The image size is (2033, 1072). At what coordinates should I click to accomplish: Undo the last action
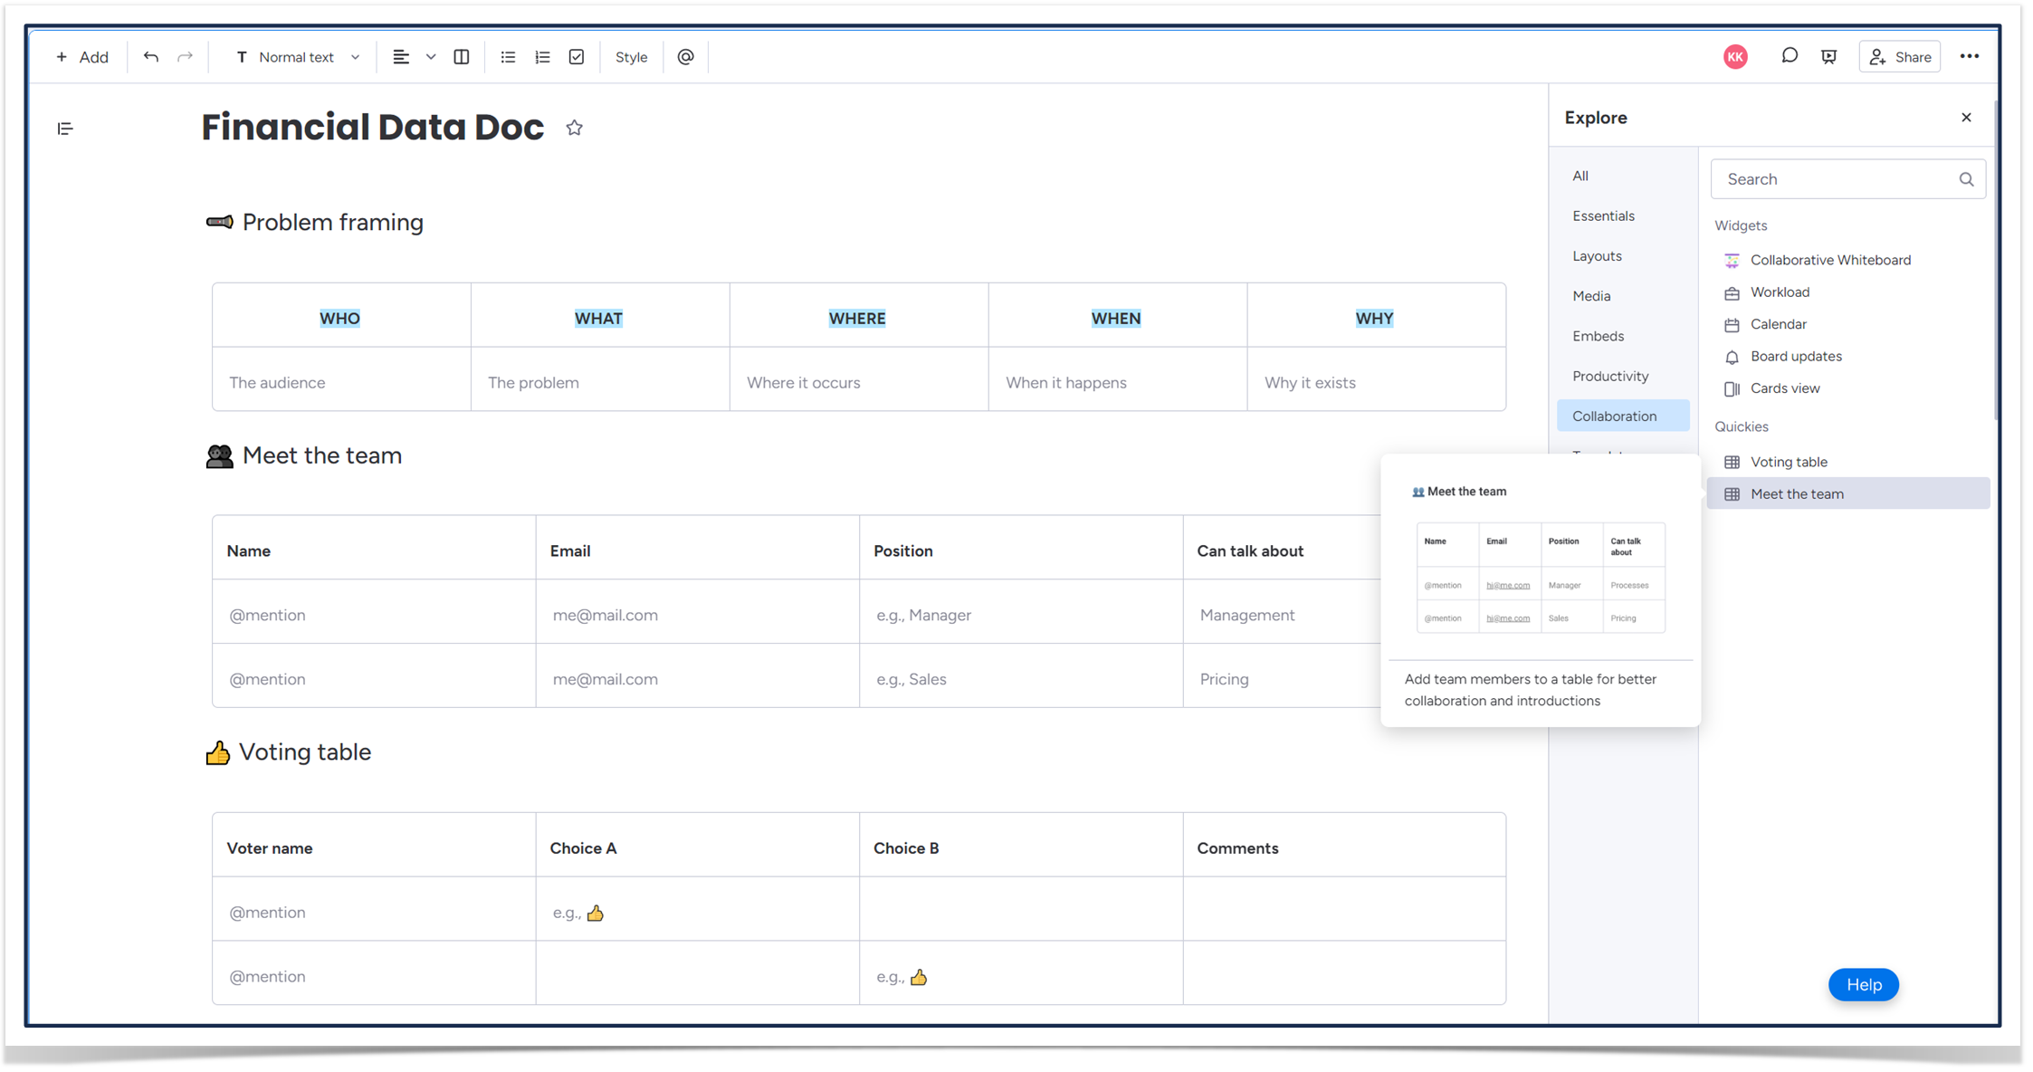pyautogui.click(x=151, y=57)
